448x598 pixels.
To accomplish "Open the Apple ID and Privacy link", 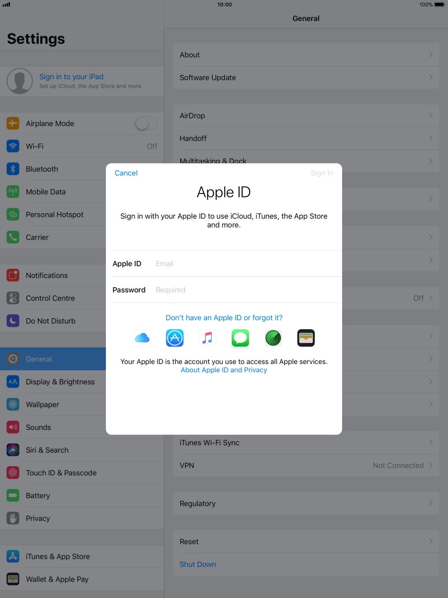I will 224,370.
